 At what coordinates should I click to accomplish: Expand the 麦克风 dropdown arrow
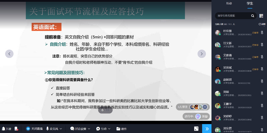[61, 129]
